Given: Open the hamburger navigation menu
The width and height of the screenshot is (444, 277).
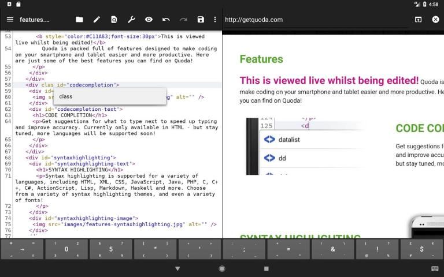Looking at the screenshot, I should [x=10, y=20].
